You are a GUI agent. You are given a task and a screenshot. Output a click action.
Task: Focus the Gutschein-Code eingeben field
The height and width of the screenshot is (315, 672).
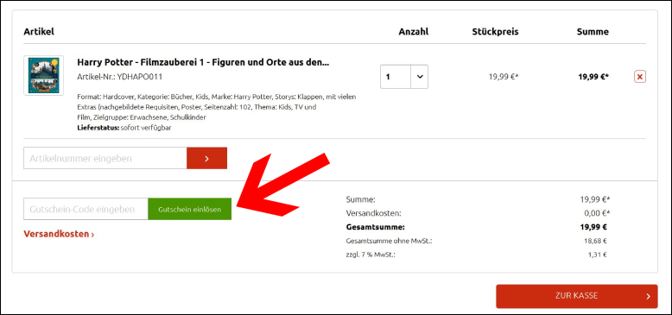tap(86, 210)
